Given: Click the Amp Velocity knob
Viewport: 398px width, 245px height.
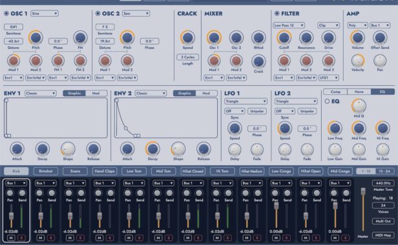Looking at the screenshot, I should (358, 61).
